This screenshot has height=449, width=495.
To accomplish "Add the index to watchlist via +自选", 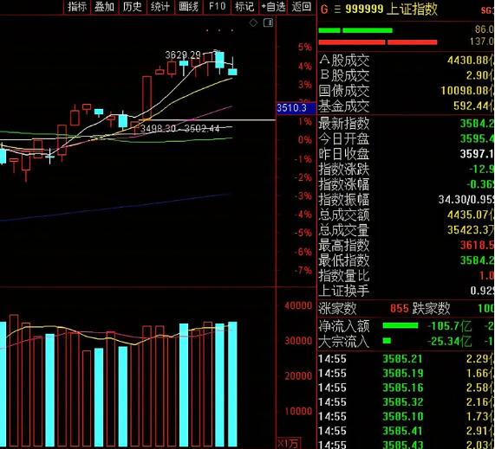I will [x=273, y=7].
